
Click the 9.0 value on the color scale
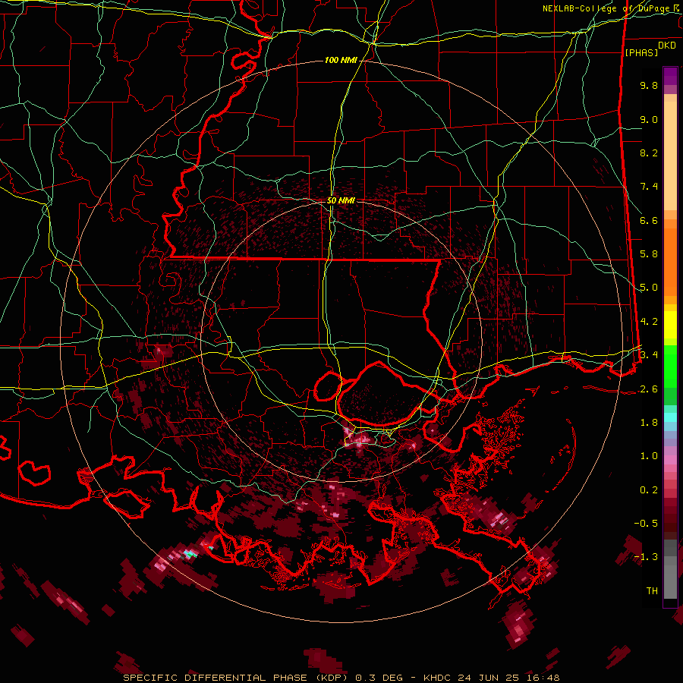pyautogui.click(x=649, y=119)
